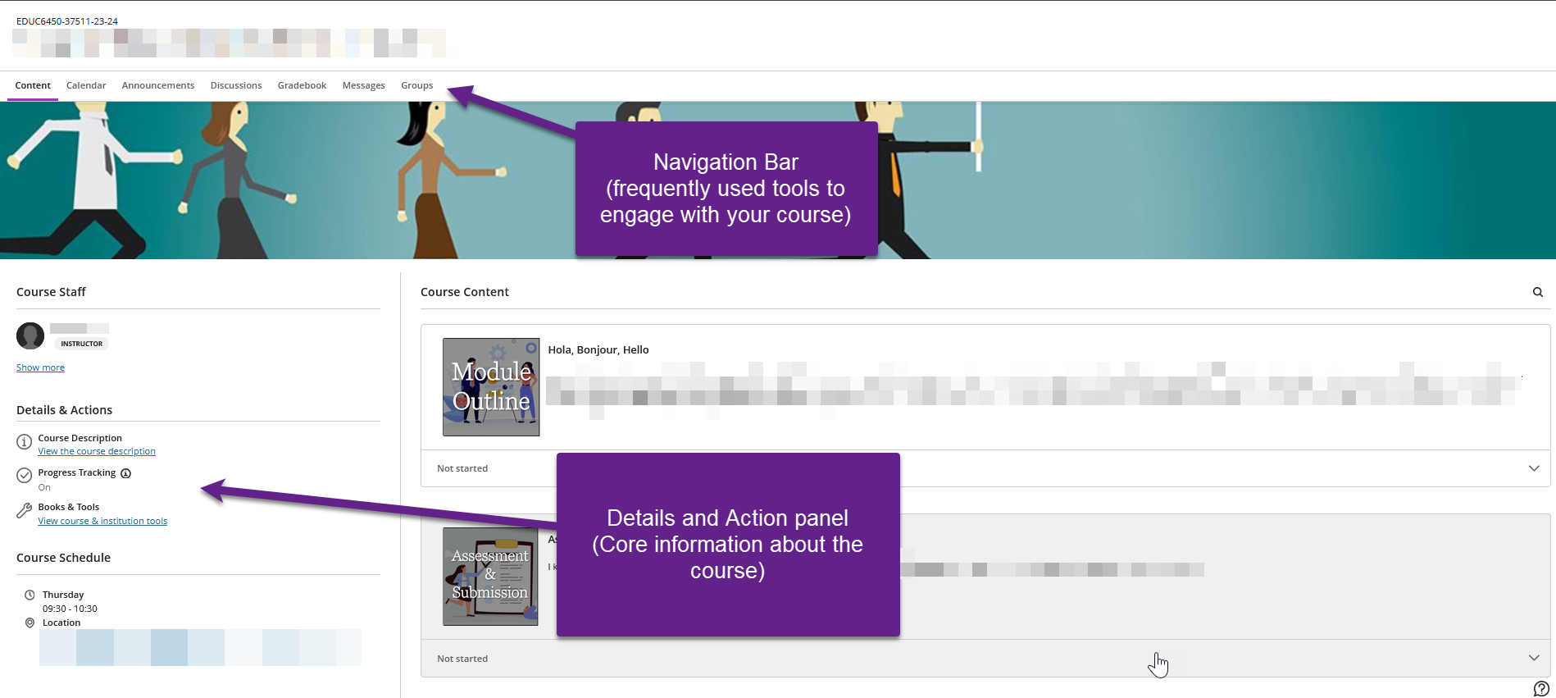Click the instructor profile avatar

pyautogui.click(x=30, y=335)
